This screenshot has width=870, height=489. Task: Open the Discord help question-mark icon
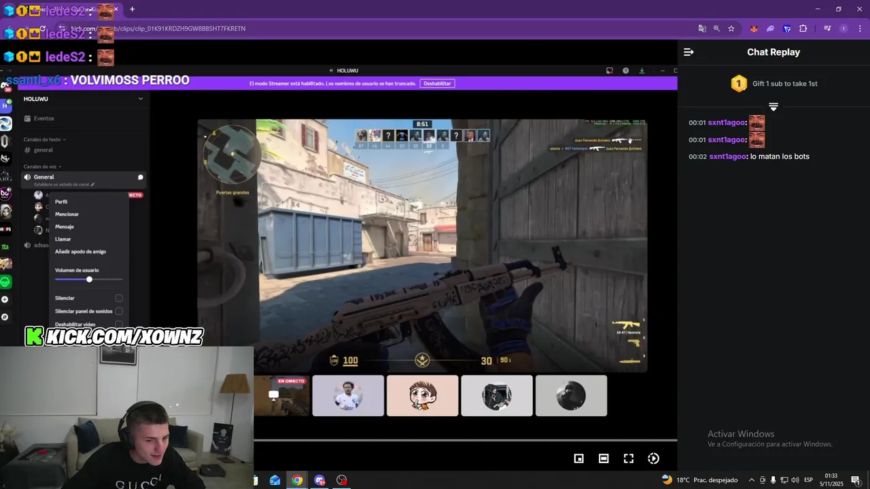coord(625,71)
